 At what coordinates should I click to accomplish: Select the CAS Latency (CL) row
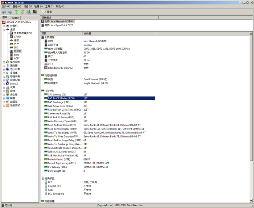pyautogui.click(x=99, y=94)
